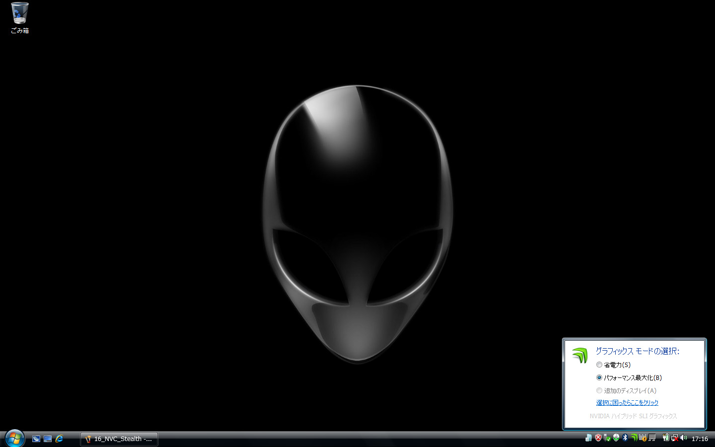Image resolution: width=715 pixels, height=447 pixels.
Task: Click the グラフィックス モードの選択 heading text
Action: point(638,351)
